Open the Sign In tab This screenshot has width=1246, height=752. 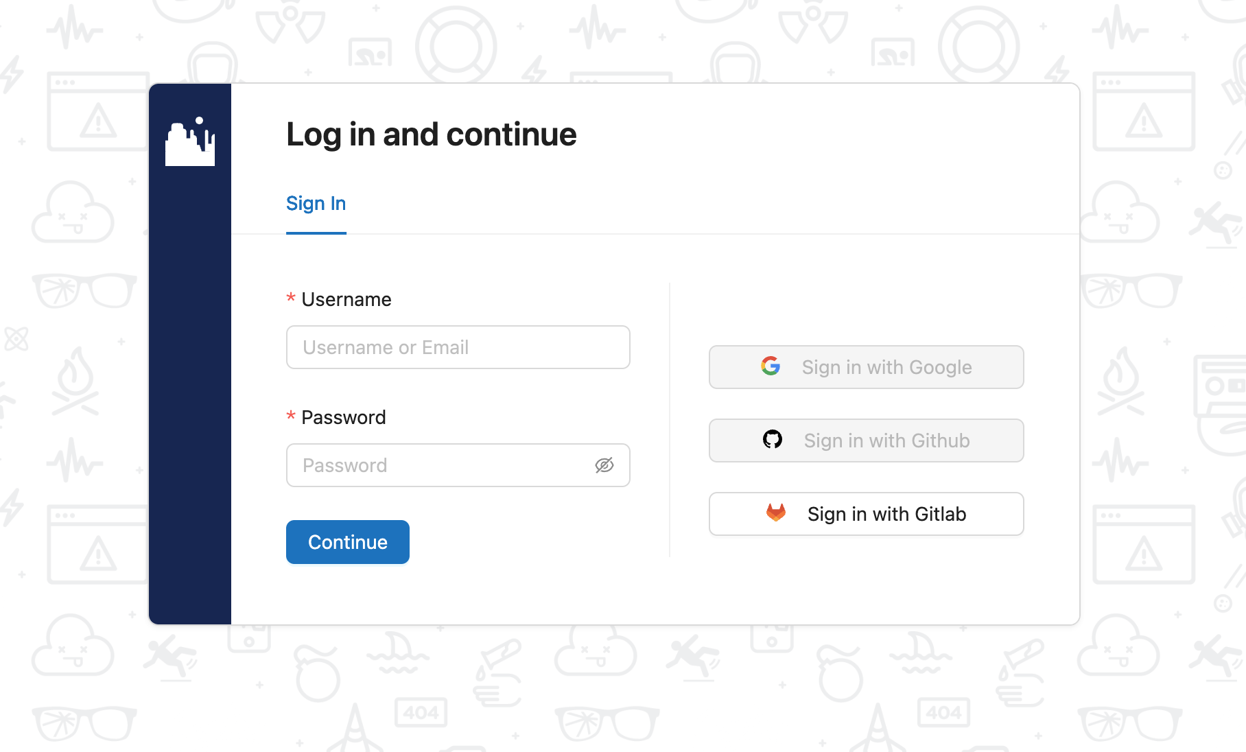(x=316, y=204)
